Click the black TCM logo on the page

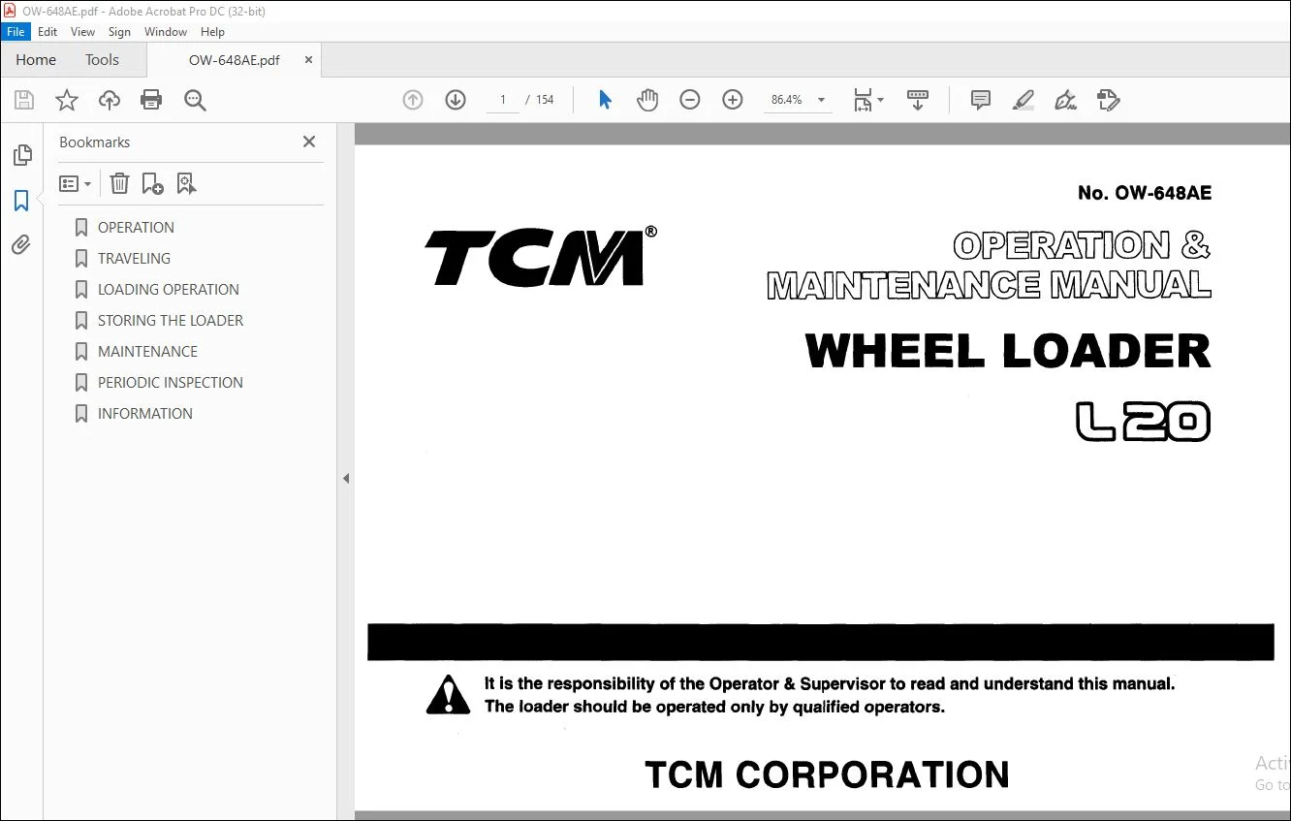pyautogui.click(x=541, y=256)
